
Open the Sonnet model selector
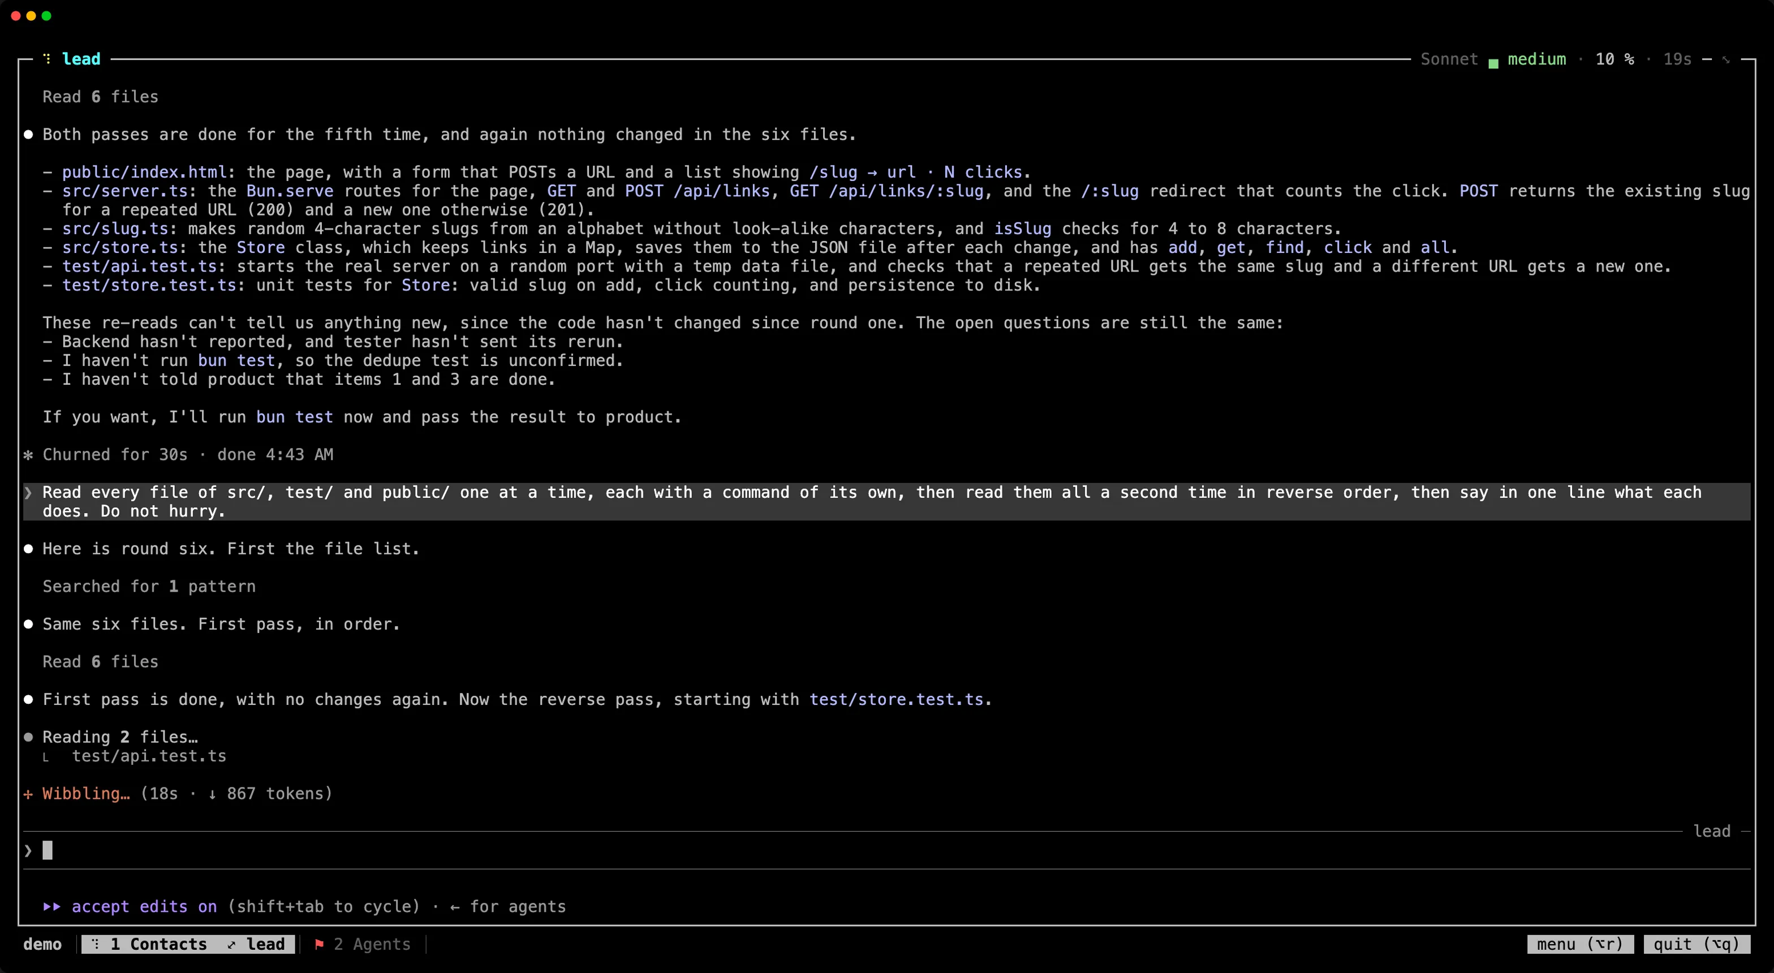tap(1449, 59)
